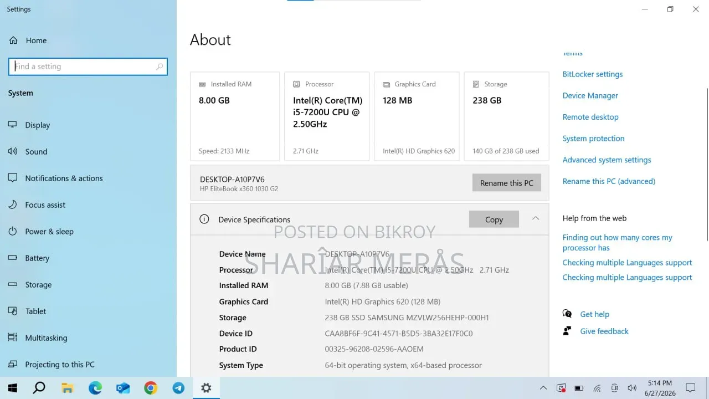The height and width of the screenshot is (399, 709).
Task: Click the Product ID value 00325-96208-02596-AAOEM
Action: coord(374,349)
